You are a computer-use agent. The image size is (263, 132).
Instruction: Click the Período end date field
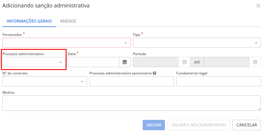[227, 62]
